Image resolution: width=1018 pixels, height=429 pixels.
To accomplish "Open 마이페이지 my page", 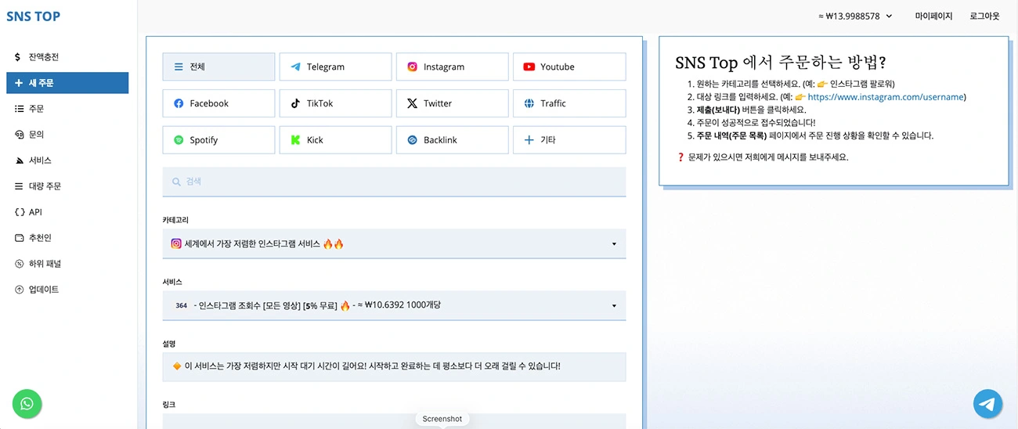I will click(x=933, y=16).
